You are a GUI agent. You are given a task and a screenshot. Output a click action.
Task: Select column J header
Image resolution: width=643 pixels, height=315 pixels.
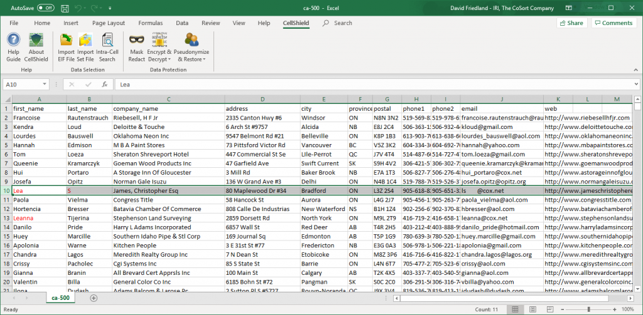click(x=502, y=99)
